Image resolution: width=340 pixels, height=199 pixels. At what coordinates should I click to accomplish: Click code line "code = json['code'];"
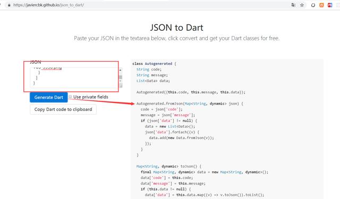coord(161,109)
